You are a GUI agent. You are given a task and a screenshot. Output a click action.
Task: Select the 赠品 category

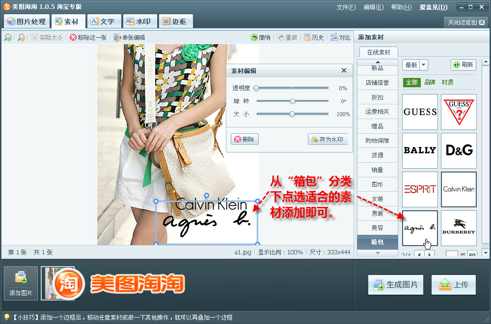coord(377,126)
